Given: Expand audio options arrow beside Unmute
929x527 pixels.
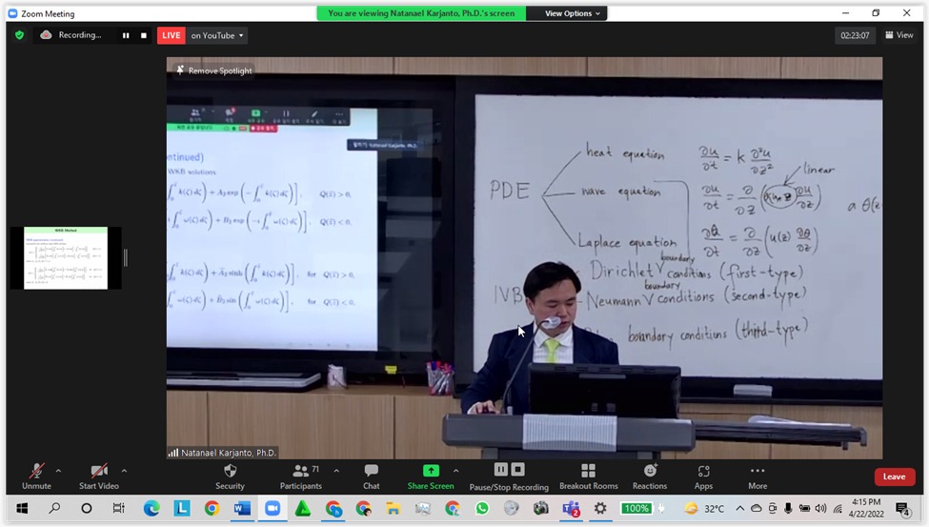Looking at the screenshot, I should coord(58,471).
